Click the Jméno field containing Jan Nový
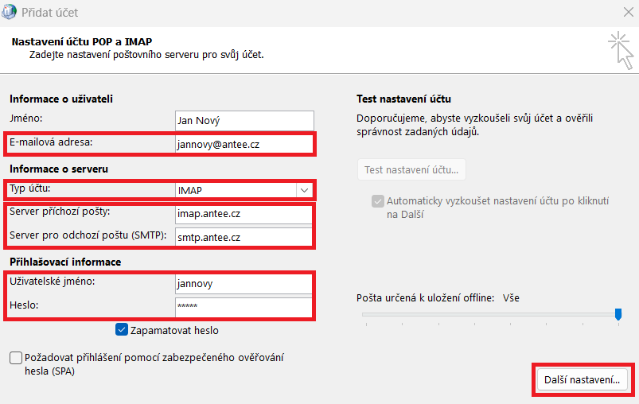Viewport: 639px width, 404px height. (244, 120)
